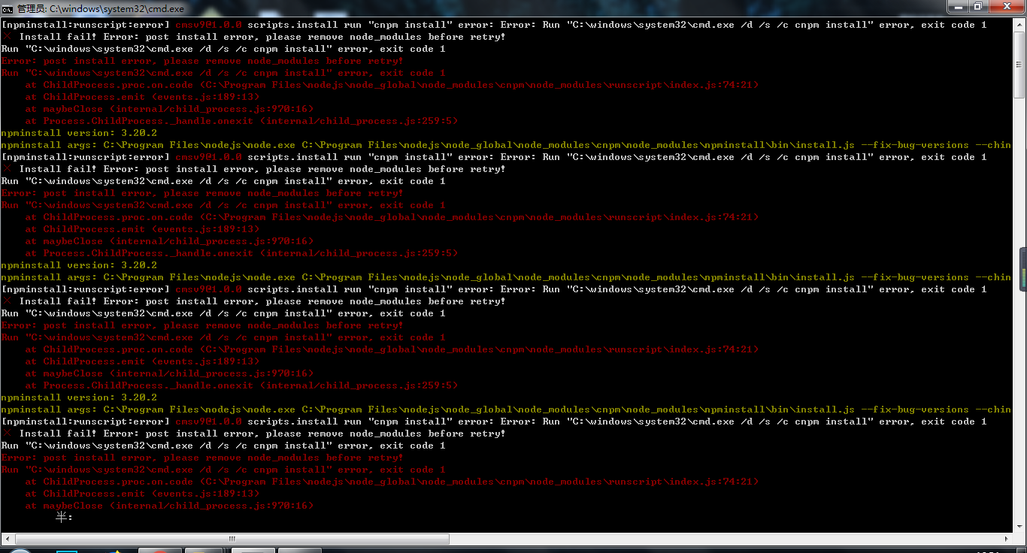Click the 半: input indicator text
This screenshot has height=553, width=1027.
[x=64, y=517]
